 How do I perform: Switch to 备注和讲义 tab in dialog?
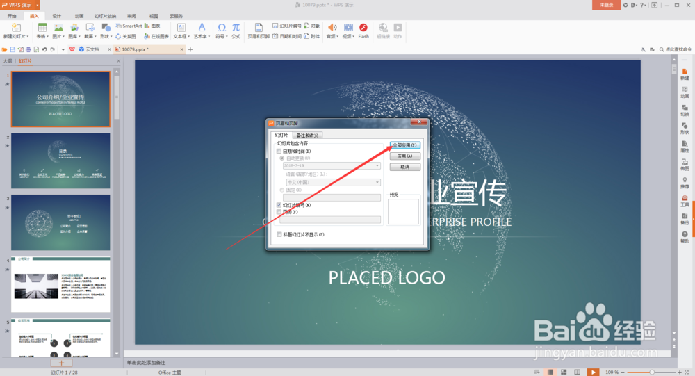[307, 136]
